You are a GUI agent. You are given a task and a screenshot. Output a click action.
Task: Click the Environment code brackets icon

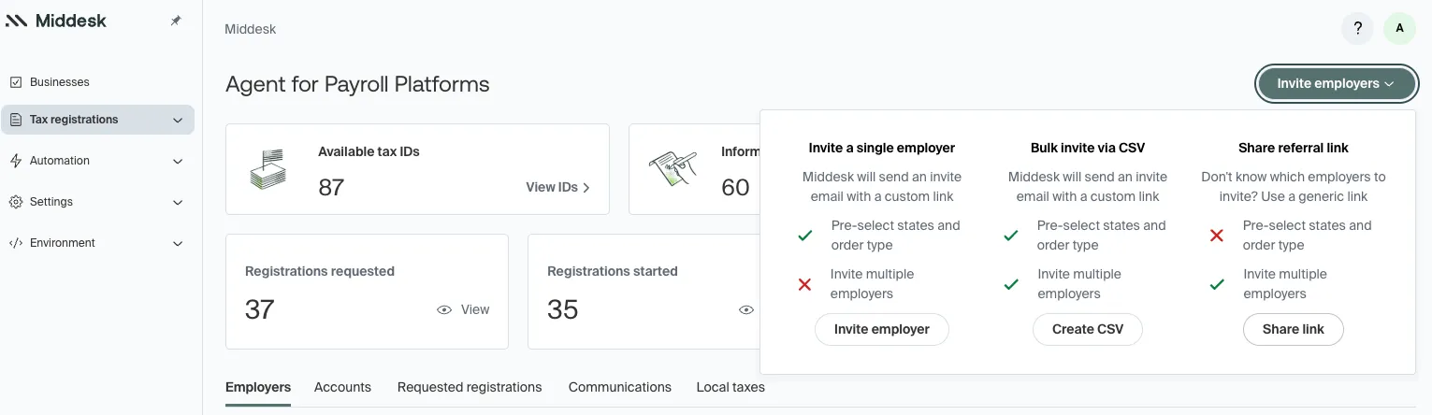point(16,243)
